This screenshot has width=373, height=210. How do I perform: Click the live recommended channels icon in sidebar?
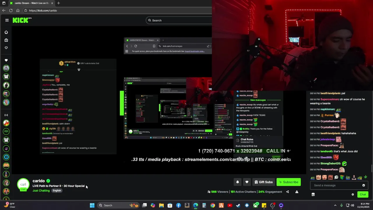(6, 115)
